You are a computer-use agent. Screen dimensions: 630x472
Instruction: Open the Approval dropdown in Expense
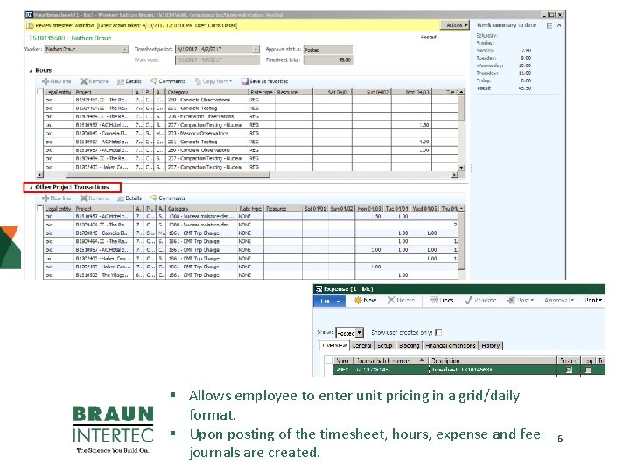tap(559, 300)
